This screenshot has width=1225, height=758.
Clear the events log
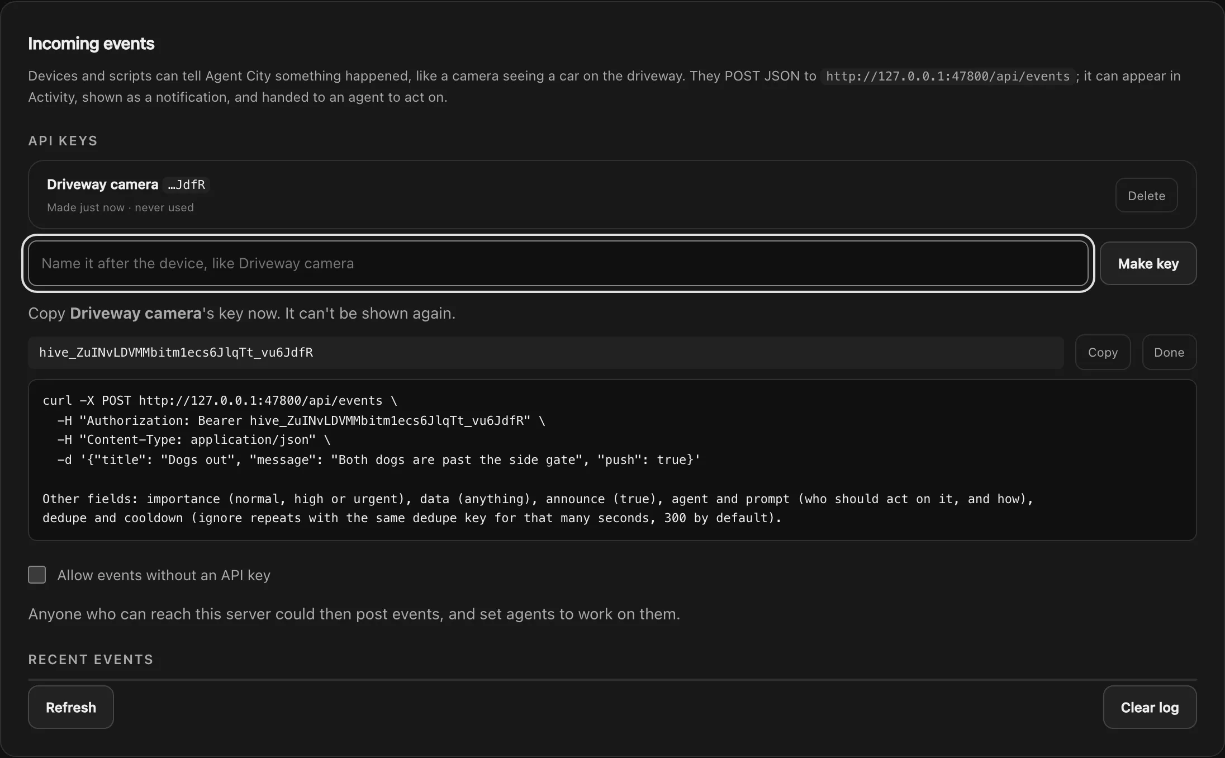tap(1150, 707)
